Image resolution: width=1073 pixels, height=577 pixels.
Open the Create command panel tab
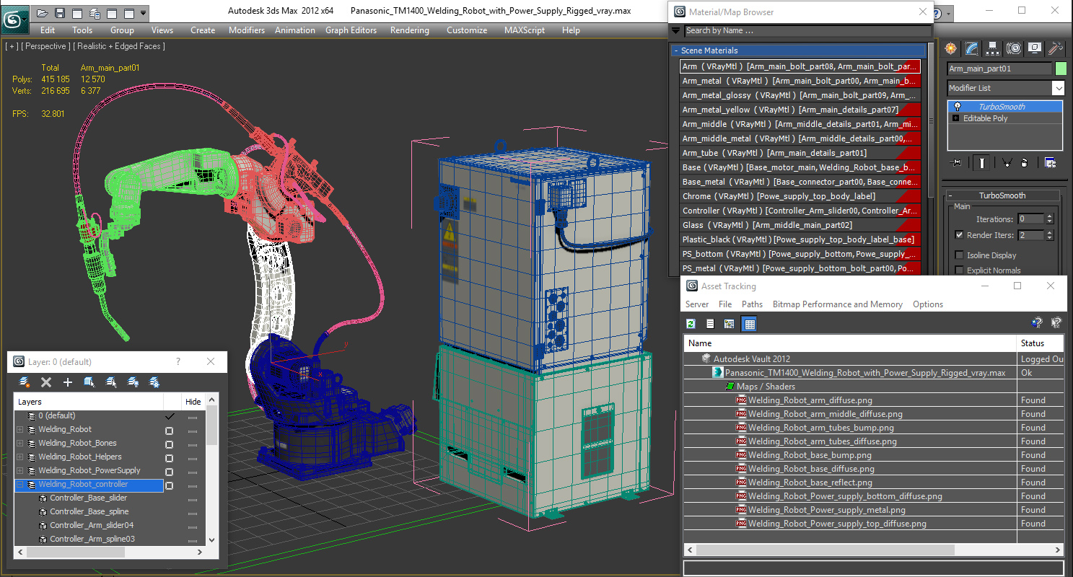pyautogui.click(x=951, y=48)
